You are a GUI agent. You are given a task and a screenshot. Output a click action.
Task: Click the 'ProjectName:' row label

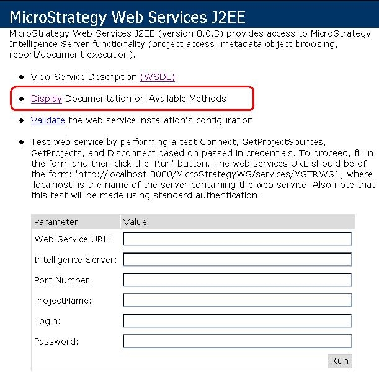[63, 301]
